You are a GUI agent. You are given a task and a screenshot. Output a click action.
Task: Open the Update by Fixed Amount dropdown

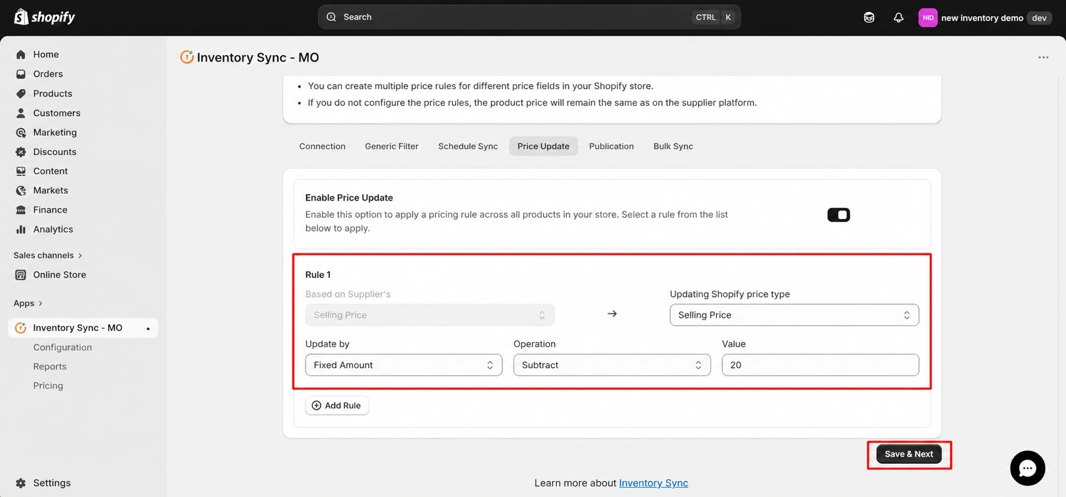tap(404, 365)
